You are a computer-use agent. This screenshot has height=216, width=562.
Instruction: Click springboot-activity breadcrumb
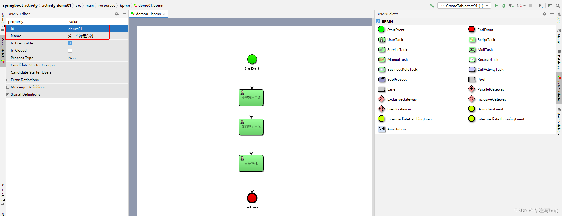(x=20, y=6)
